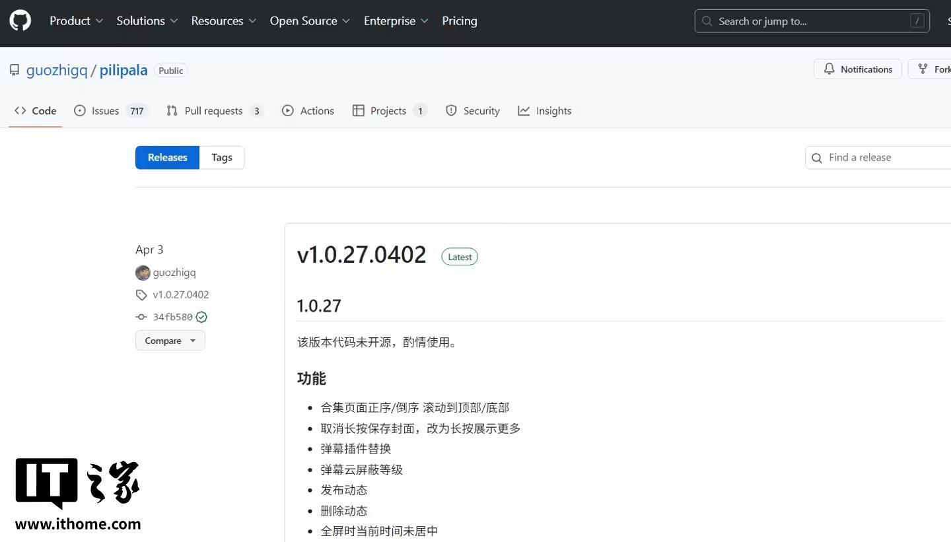Click the Latest label badge
The width and height of the screenshot is (951, 542).
460,257
